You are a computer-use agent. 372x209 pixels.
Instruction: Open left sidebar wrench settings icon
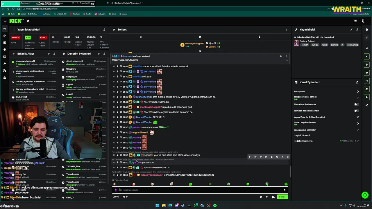point(5,64)
